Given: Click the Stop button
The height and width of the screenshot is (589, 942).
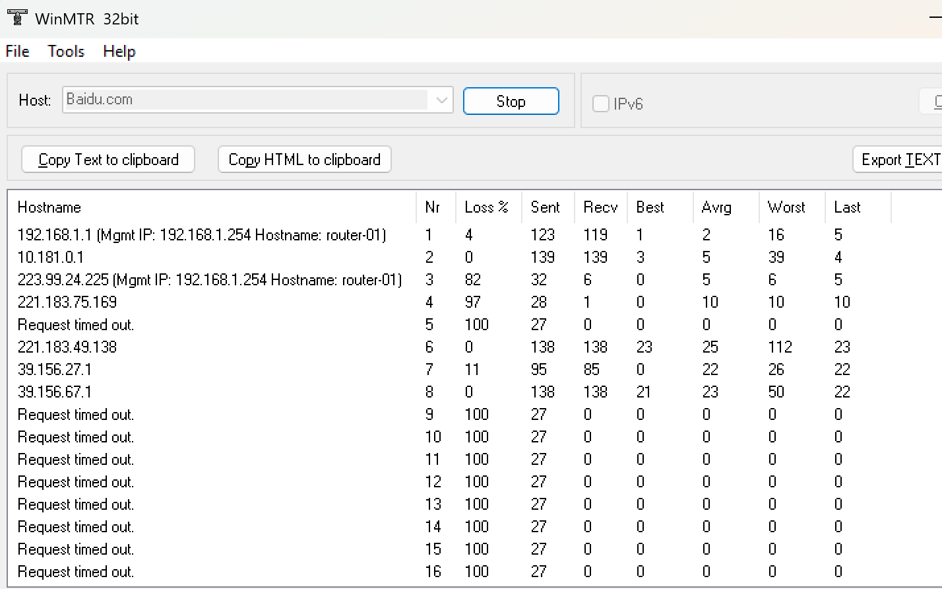Looking at the screenshot, I should tap(511, 101).
